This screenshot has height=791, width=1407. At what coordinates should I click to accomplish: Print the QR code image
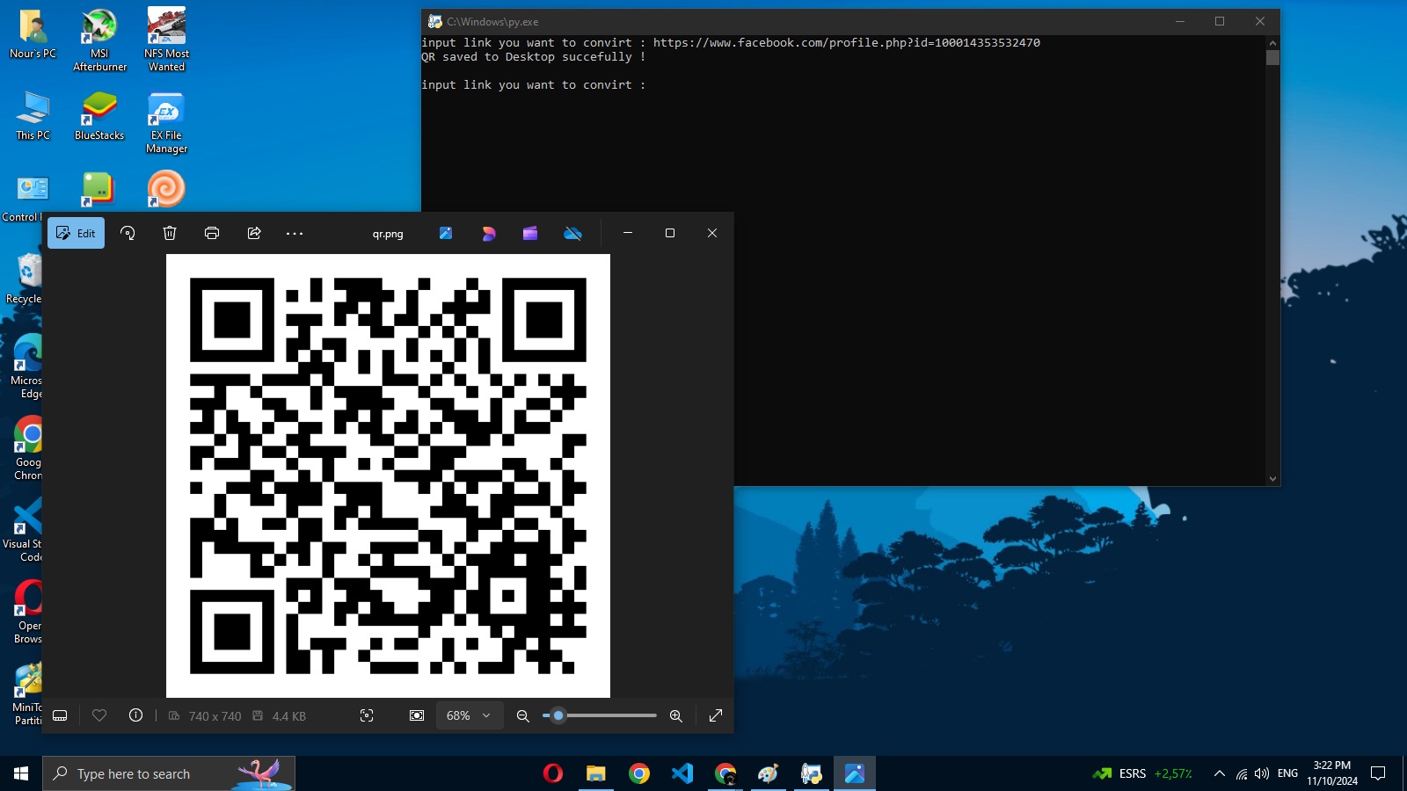click(212, 233)
